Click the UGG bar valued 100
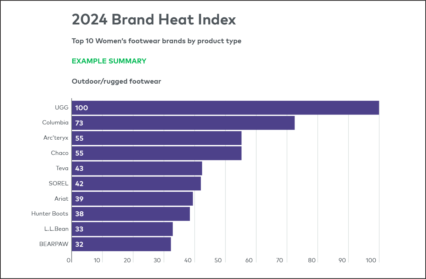 click(225, 108)
